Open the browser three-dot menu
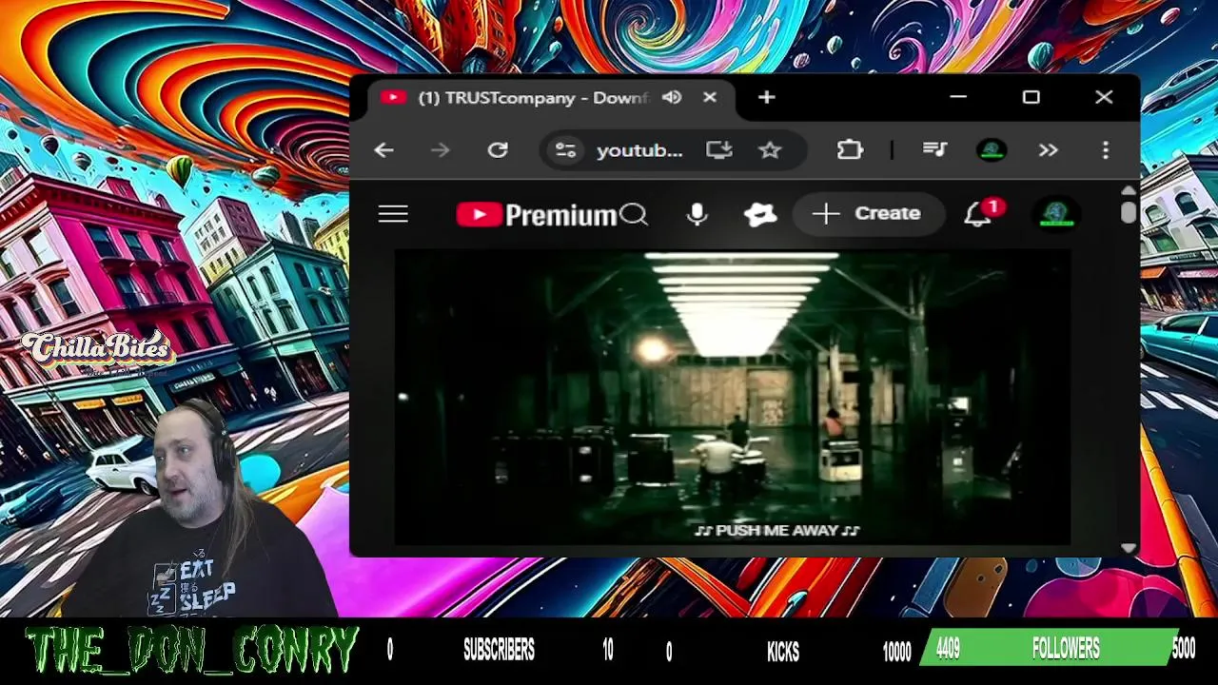 pyautogui.click(x=1105, y=150)
